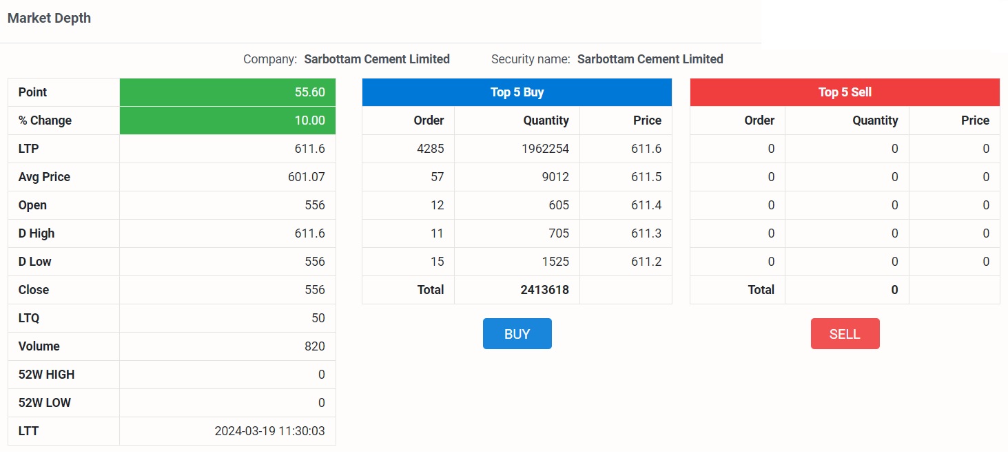Click the % Change label
This screenshot has width=1008, height=460.
pos(45,121)
